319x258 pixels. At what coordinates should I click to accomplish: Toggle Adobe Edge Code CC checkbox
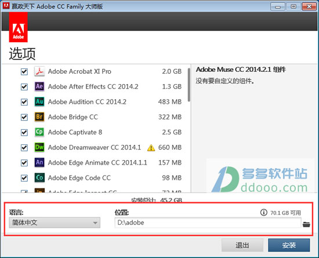[24, 178]
